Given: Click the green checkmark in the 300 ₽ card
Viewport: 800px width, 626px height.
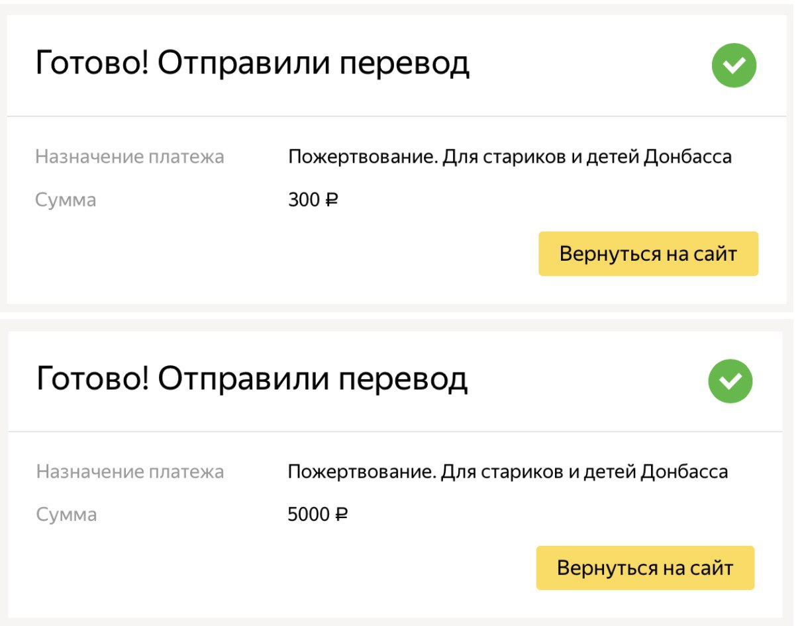Looking at the screenshot, I should click(x=734, y=65).
